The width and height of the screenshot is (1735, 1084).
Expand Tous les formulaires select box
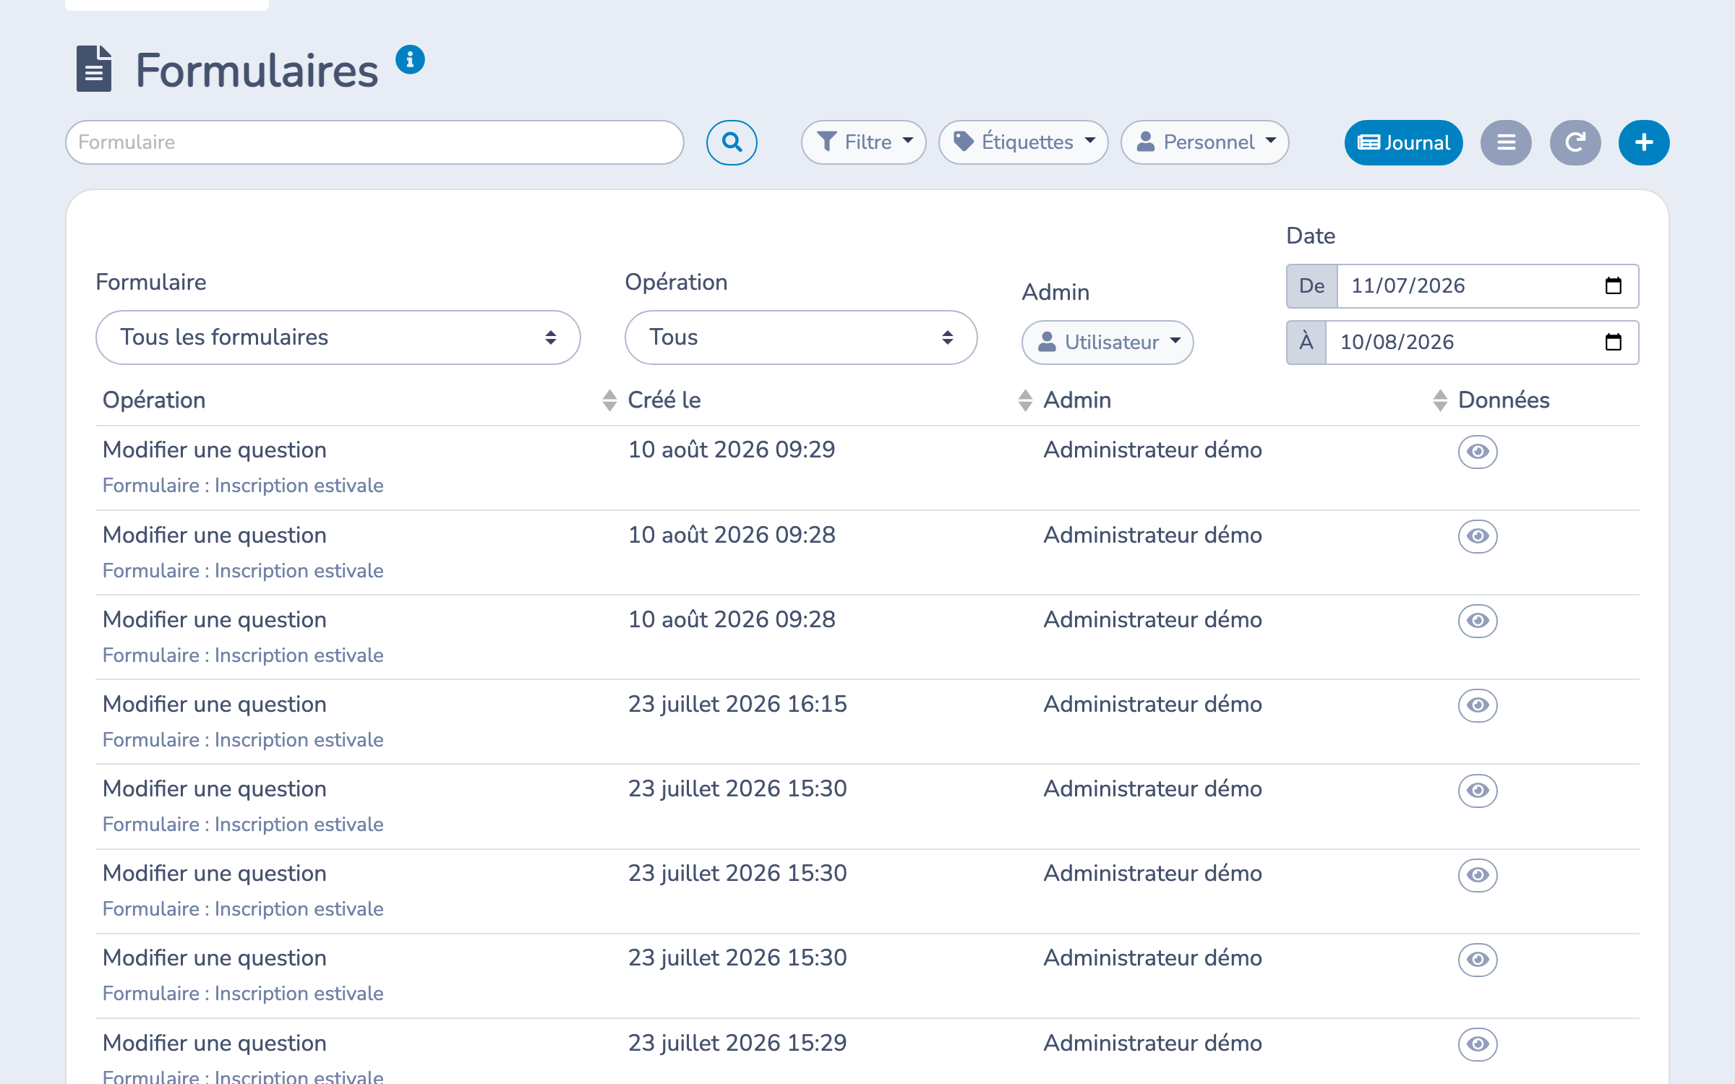(338, 337)
